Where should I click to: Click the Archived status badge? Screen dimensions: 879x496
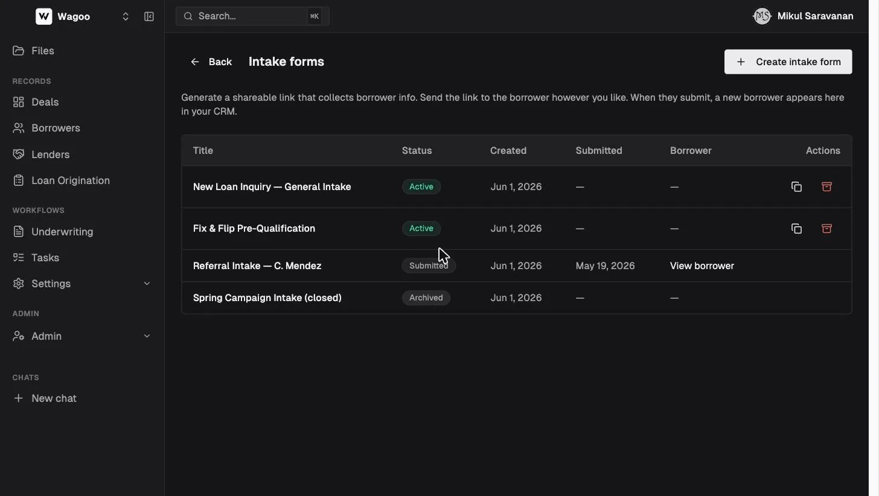point(426,297)
